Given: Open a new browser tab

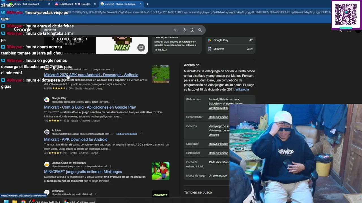Looking at the screenshot, I should click(x=147, y=4).
